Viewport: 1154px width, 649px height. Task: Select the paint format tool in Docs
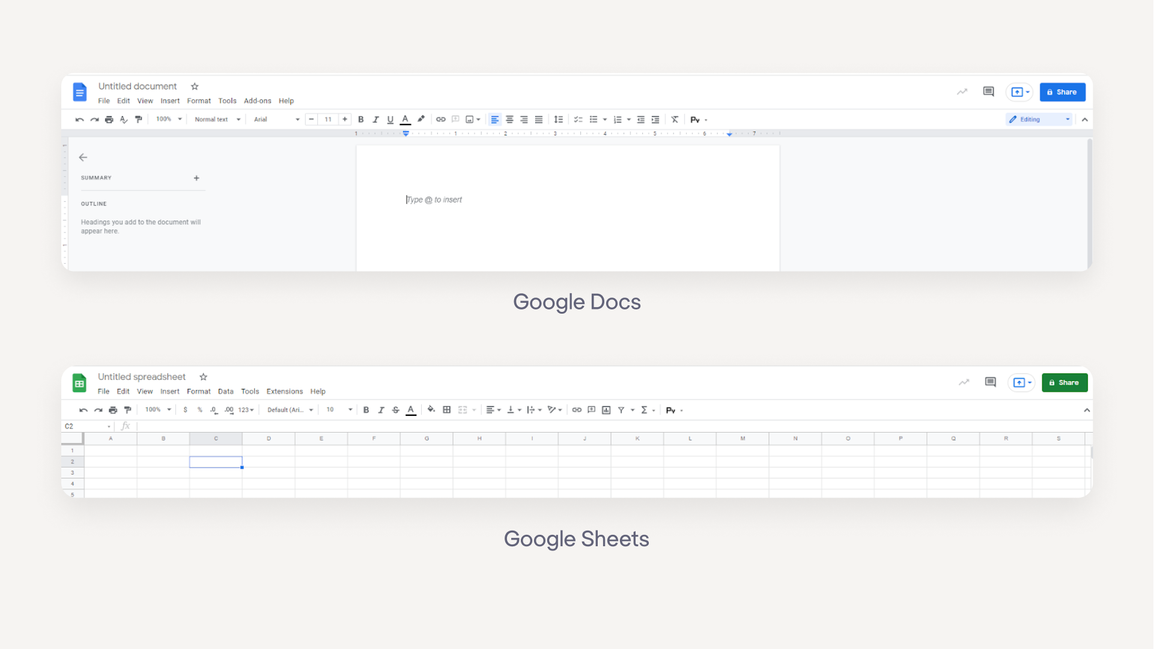[139, 119]
